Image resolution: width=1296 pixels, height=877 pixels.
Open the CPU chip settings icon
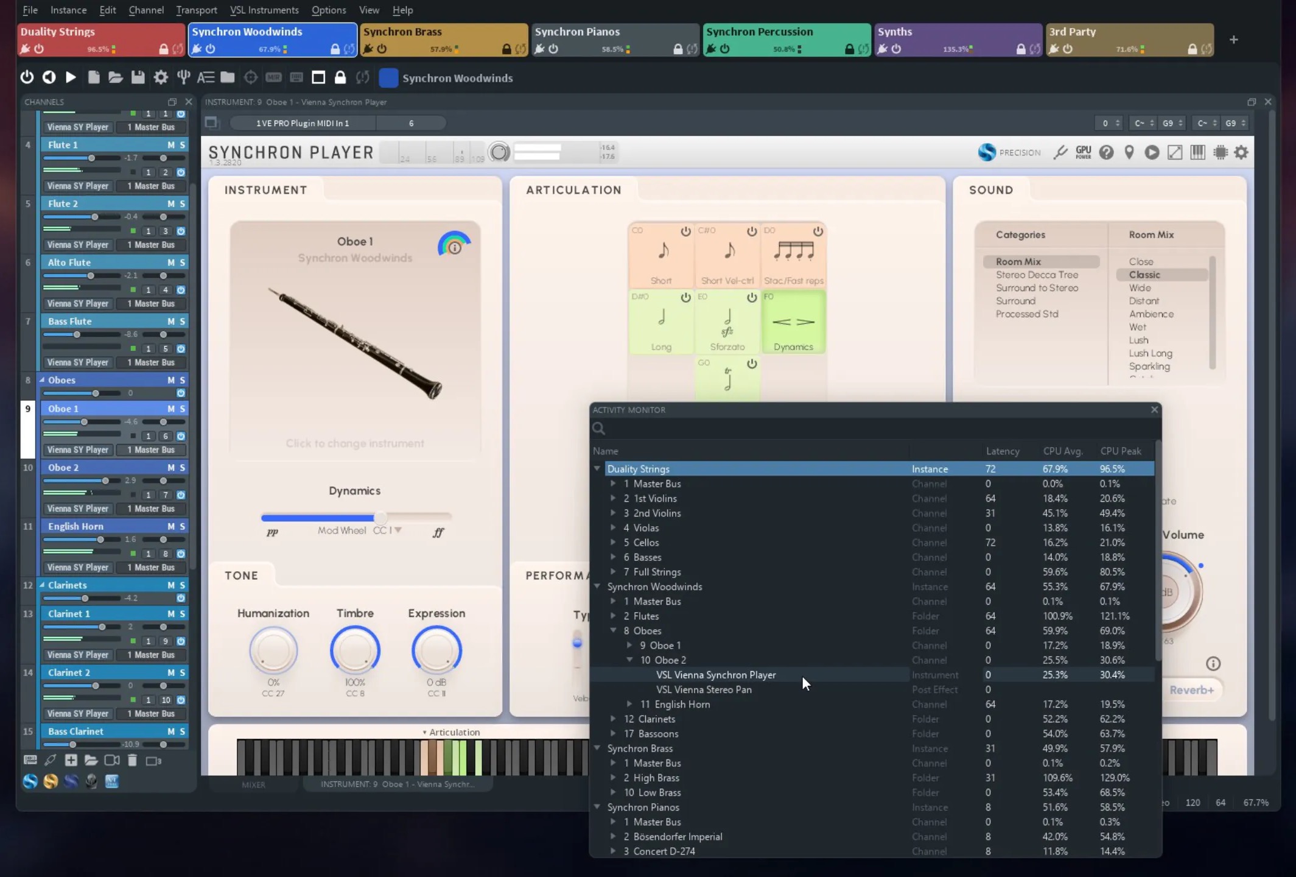[x=1220, y=153]
